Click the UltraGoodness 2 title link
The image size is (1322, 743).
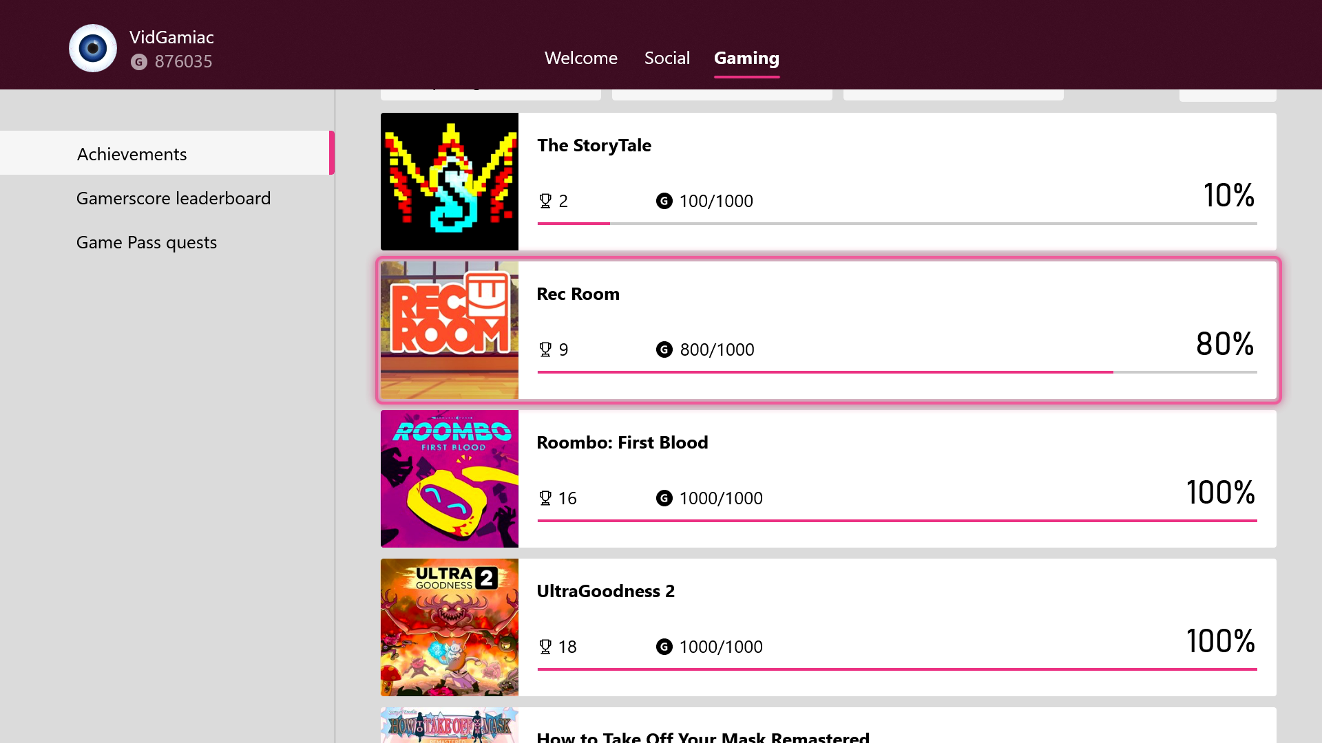[606, 591]
